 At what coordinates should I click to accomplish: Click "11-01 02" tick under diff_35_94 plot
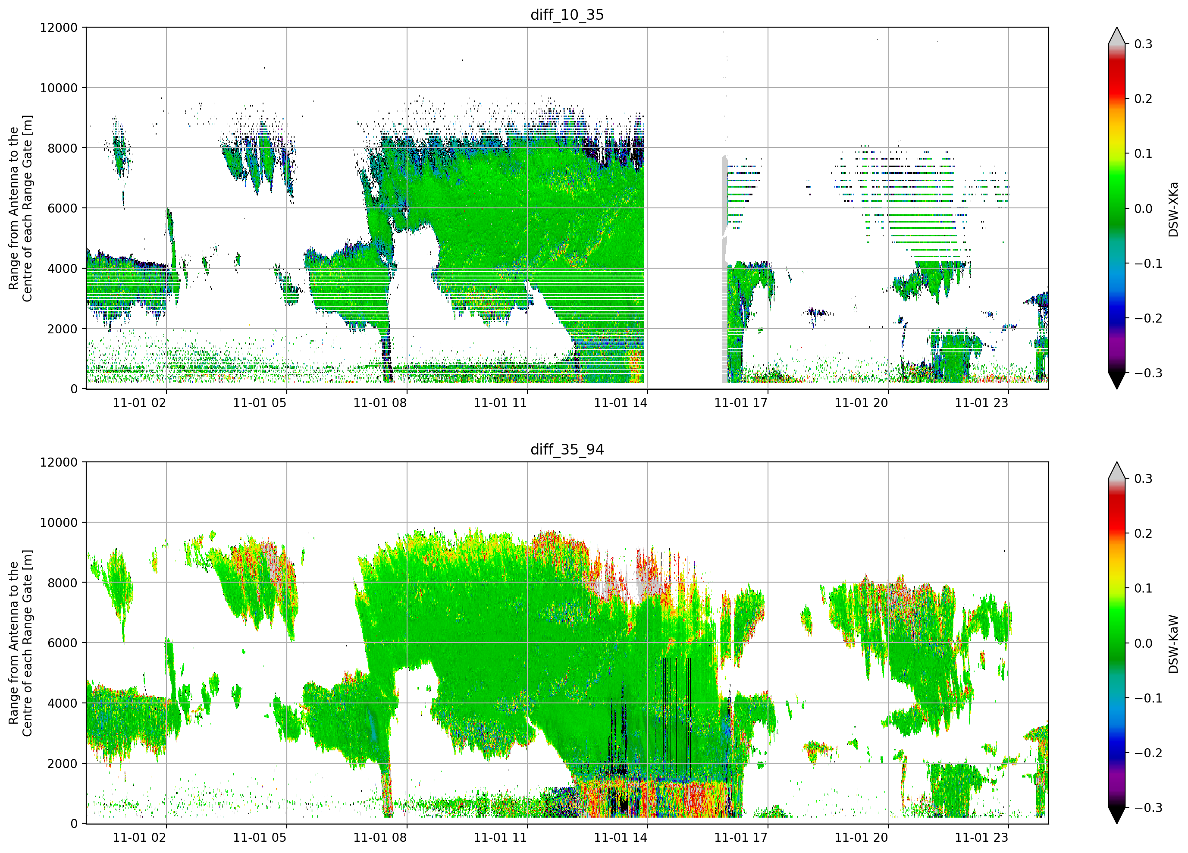139,838
